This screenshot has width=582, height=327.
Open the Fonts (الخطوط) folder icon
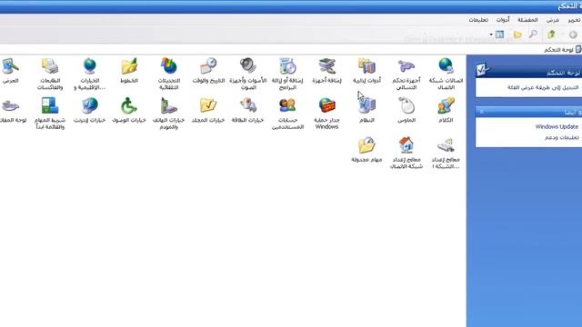click(129, 66)
